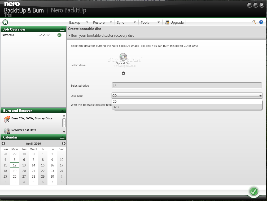The width and height of the screenshot is (267, 201).
Task: Click the Selected drive E:\ field
Action: [x=187, y=85]
